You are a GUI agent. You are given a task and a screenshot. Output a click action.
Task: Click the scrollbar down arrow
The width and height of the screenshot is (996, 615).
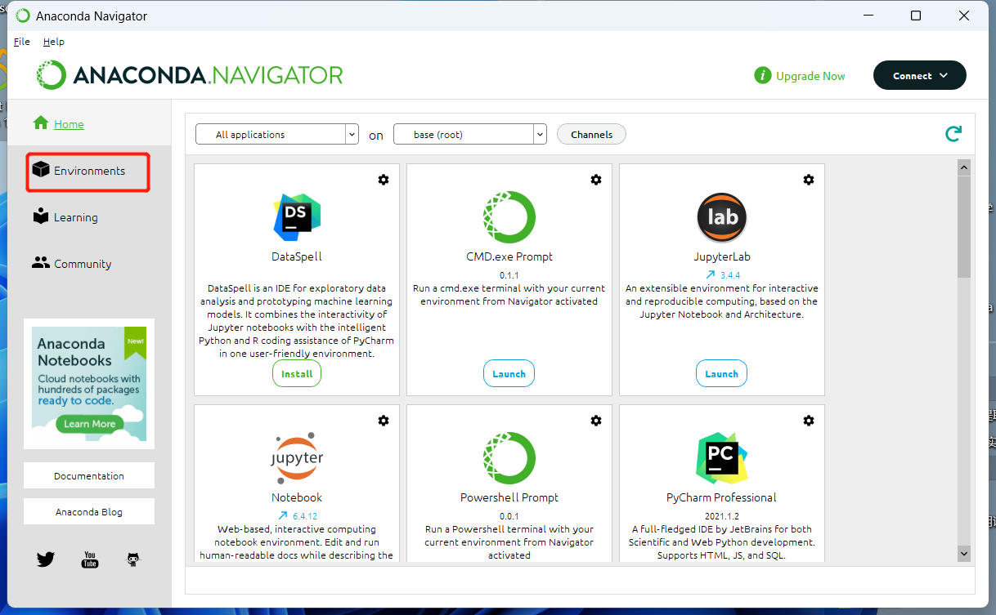963,554
